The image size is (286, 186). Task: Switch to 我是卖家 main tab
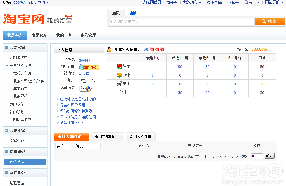coord(39,35)
